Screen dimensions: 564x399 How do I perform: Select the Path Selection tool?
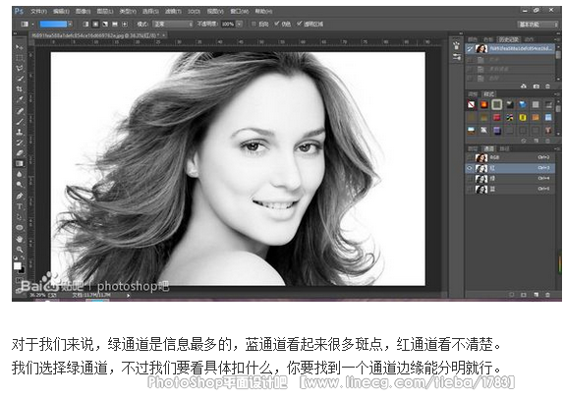19,217
